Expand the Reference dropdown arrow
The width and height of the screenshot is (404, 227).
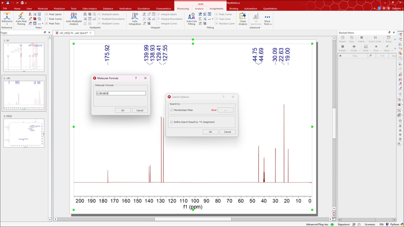(7, 24)
